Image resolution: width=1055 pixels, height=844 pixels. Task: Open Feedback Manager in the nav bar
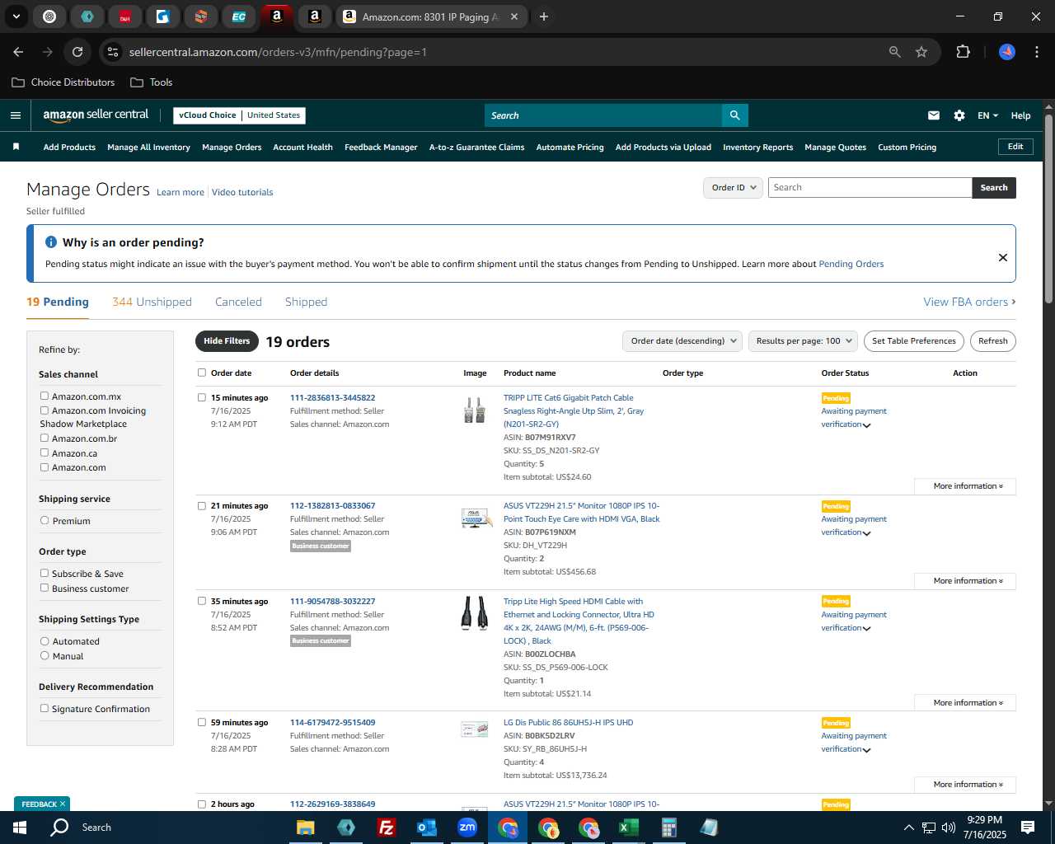(x=381, y=148)
